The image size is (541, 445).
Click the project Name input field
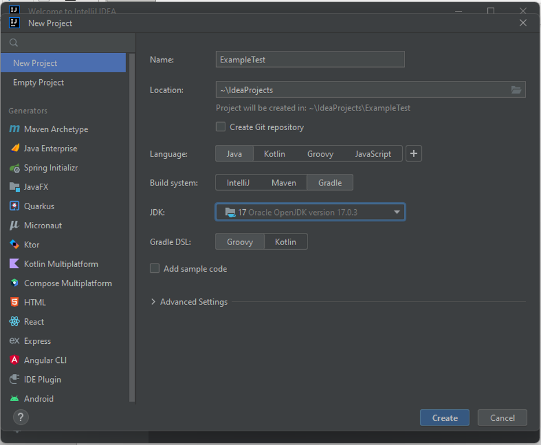[x=310, y=60]
